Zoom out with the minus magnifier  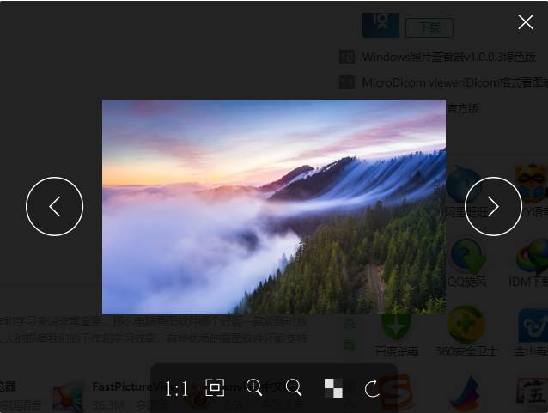click(293, 387)
